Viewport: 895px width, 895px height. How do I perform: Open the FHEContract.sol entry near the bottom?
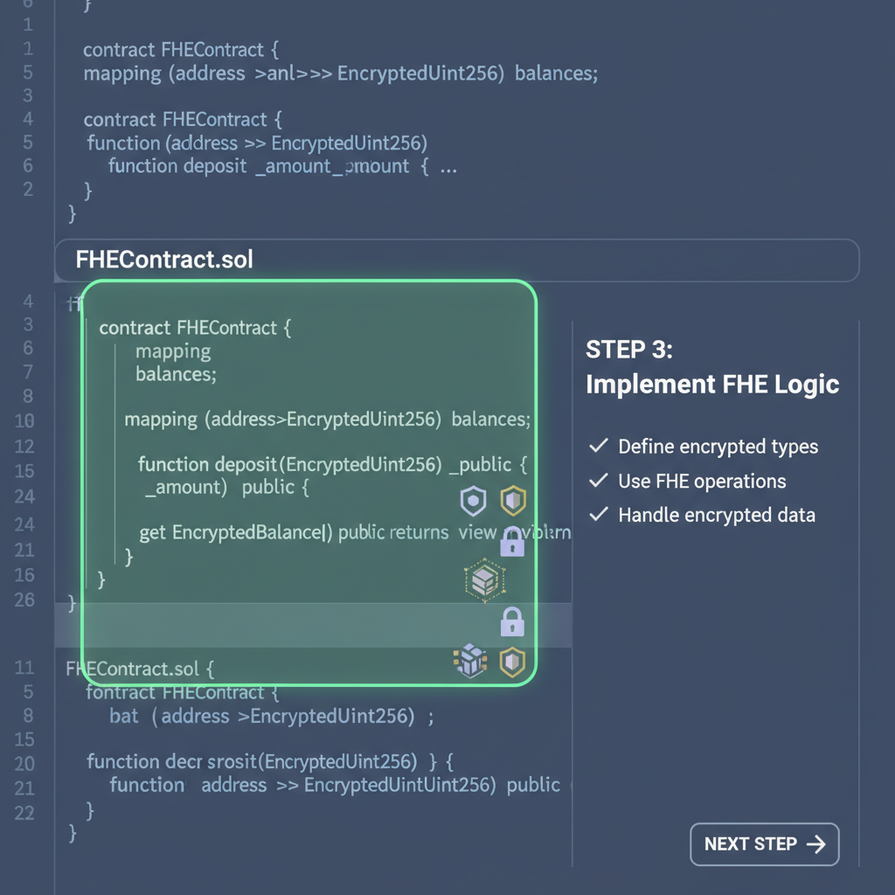pos(135,669)
